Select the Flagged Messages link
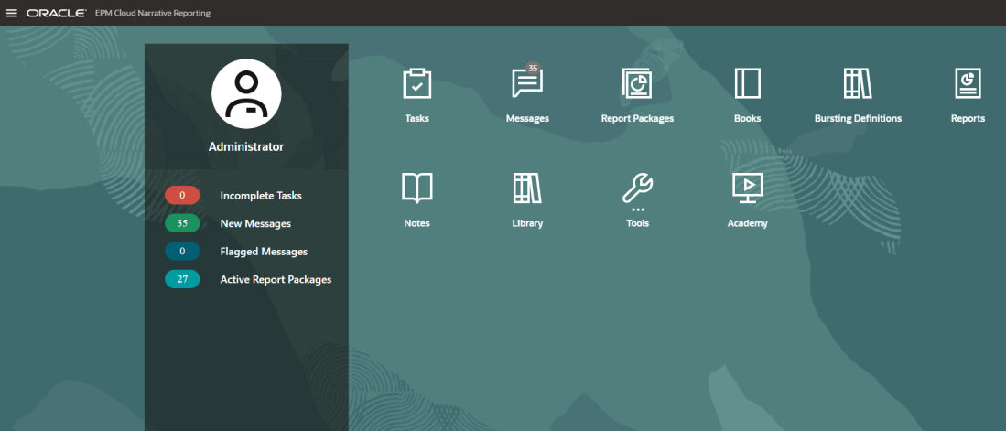 [264, 252]
